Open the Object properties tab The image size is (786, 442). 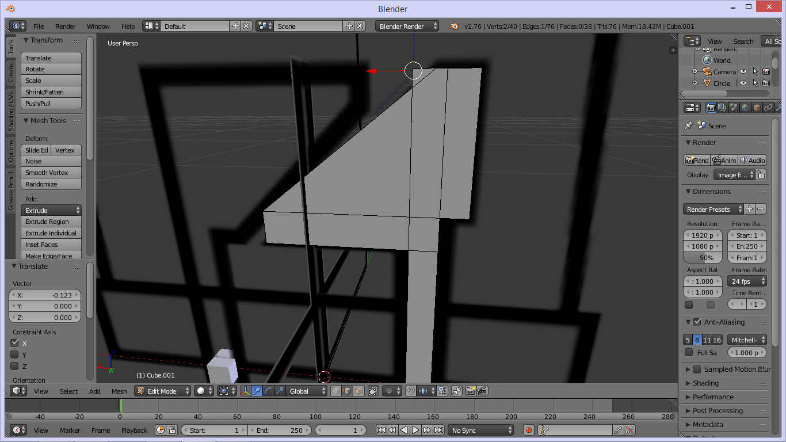pos(757,108)
